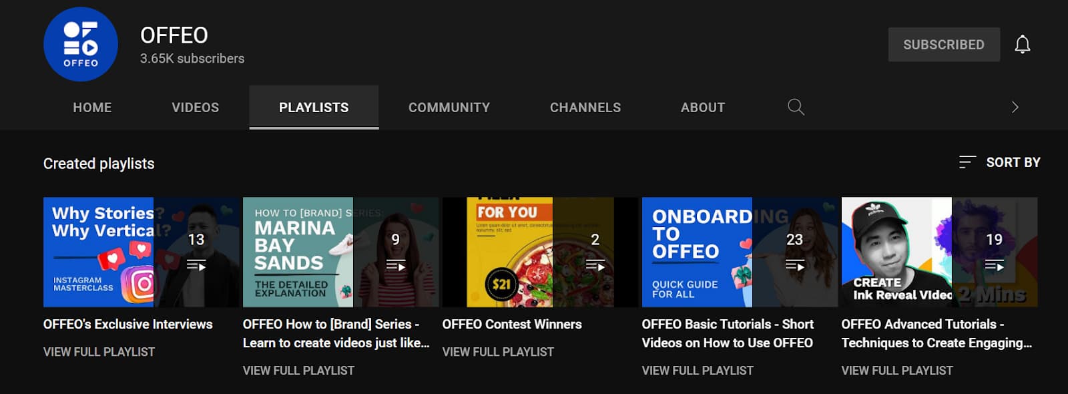Image resolution: width=1068 pixels, height=394 pixels.
Task: Click the OFFEO Contest Winners title
Action: 512,325
